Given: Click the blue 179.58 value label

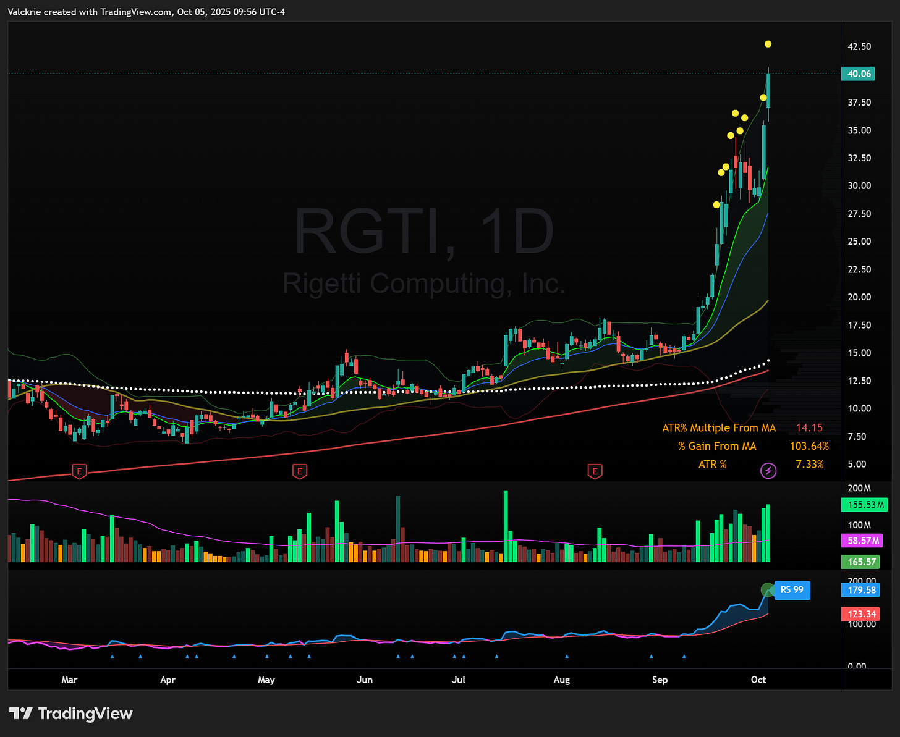Looking at the screenshot, I should (861, 590).
